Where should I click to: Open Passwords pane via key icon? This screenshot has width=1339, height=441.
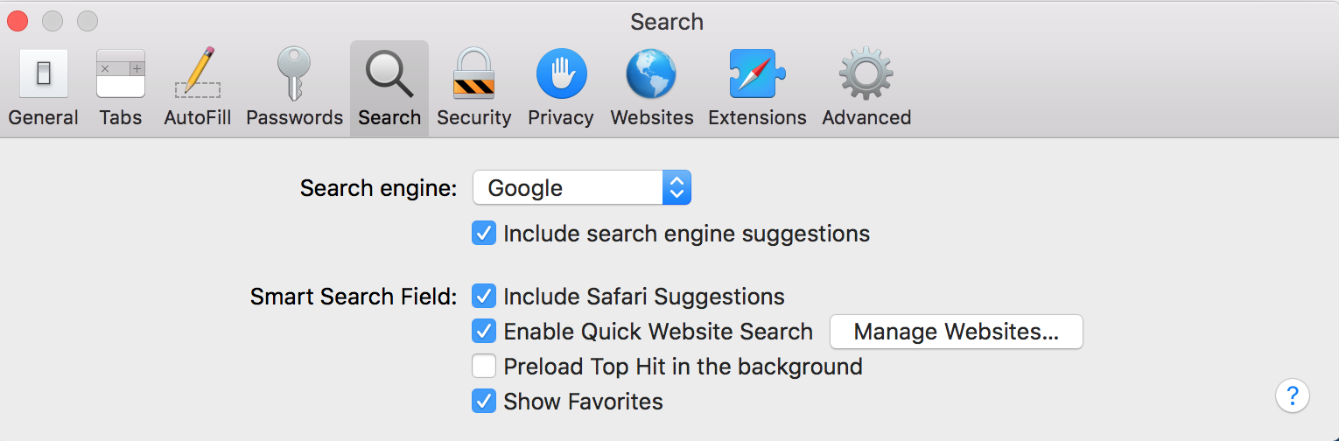294,74
